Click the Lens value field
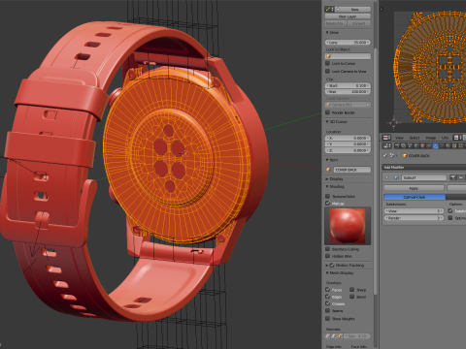466x349 pixels. click(x=348, y=43)
